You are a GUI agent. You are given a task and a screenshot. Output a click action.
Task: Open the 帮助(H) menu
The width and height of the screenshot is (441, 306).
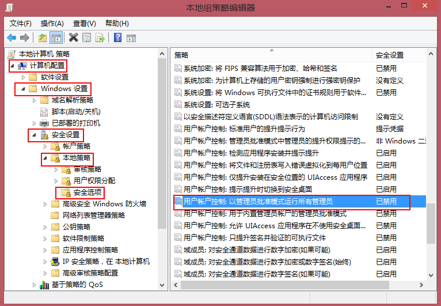tap(117, 24)
